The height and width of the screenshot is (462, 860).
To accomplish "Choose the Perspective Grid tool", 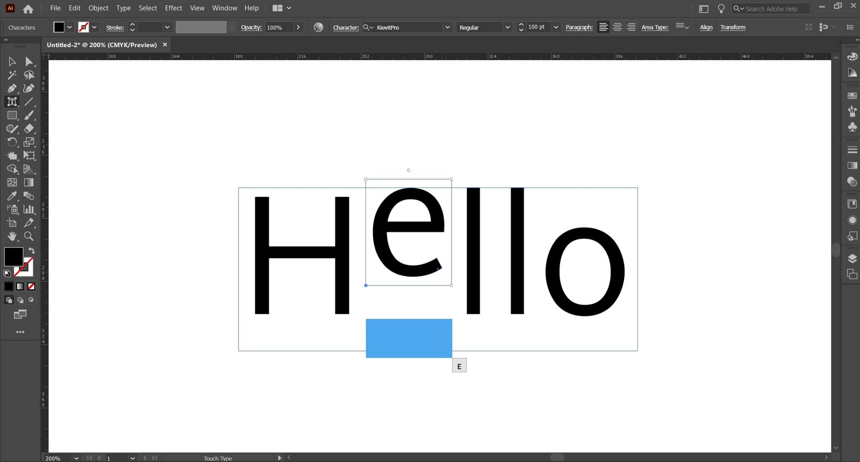I will point(29,169).
